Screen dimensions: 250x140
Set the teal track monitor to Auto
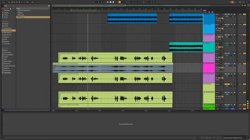219,47
